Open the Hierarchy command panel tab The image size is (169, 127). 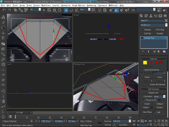point(151,16)
